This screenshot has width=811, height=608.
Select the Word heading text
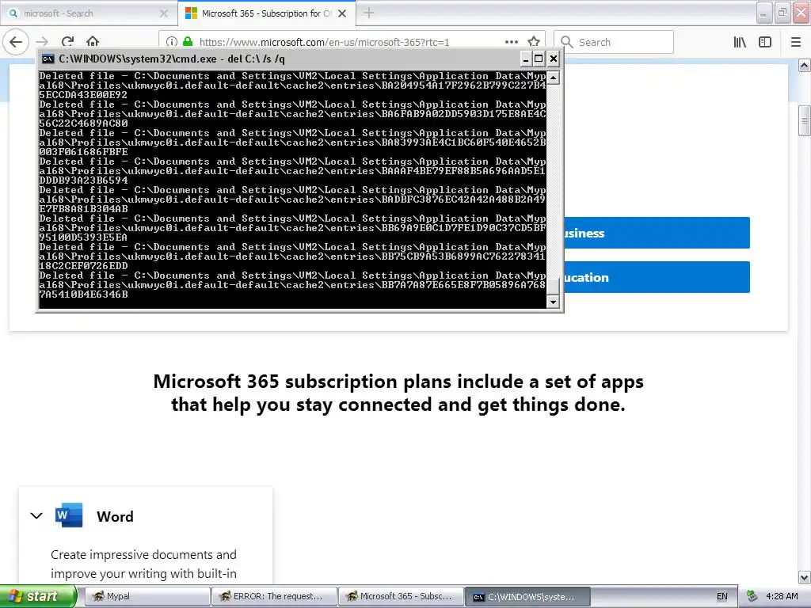tap(116, 516)
